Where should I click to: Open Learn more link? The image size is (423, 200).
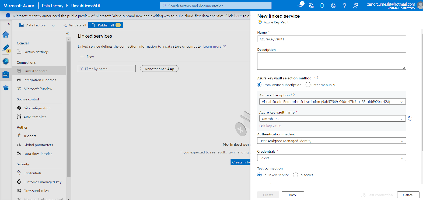coord(215,46)
